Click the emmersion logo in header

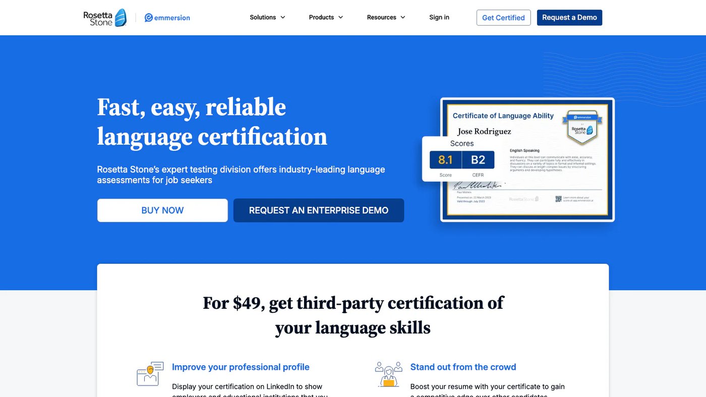coord(167,18)
